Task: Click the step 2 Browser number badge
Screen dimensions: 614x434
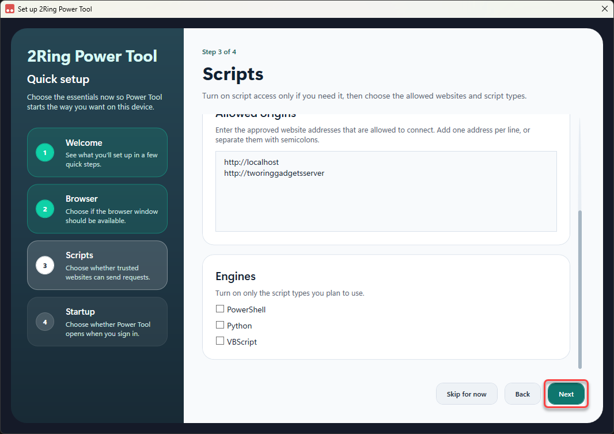Action: pyautogui.click(x=45, y=209)
